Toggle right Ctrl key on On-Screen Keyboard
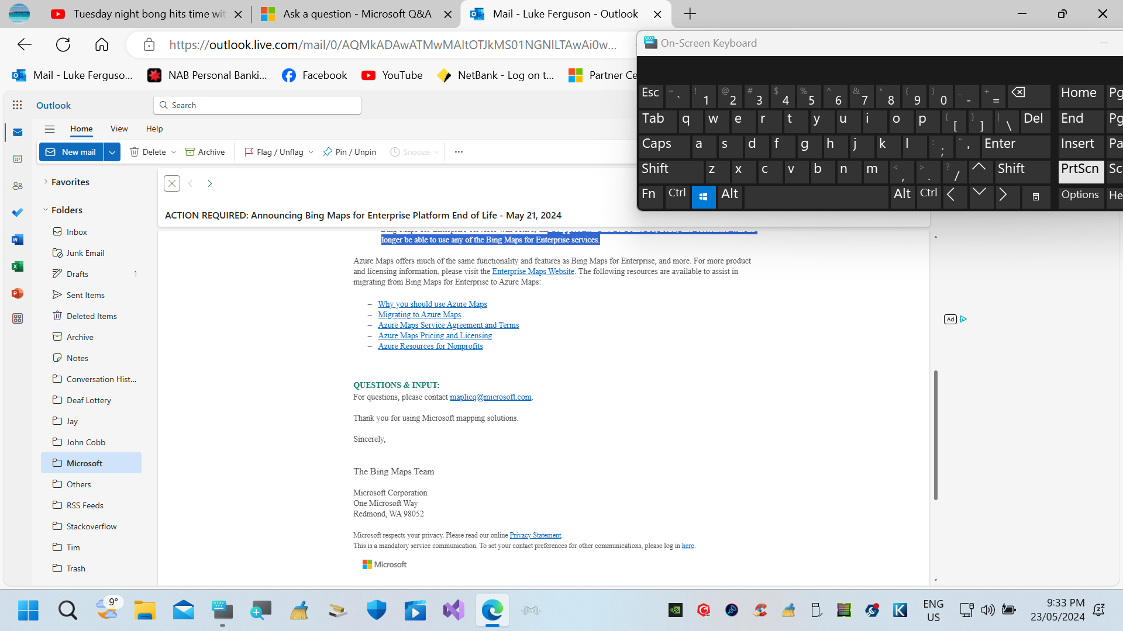The height and width of the screenshot is (631, 1123). click(929, 197)
